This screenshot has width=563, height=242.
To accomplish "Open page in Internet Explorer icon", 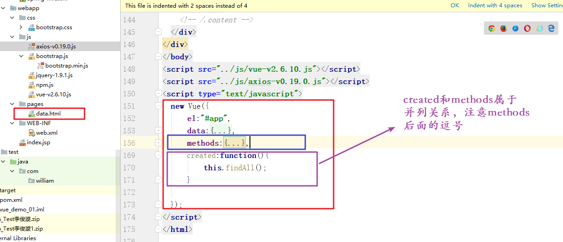I will (540, 28).
